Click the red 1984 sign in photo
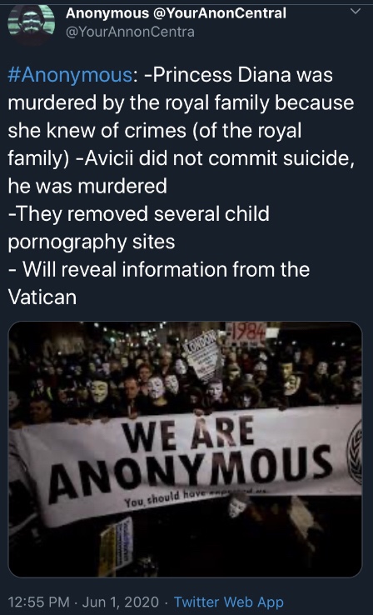 pyautogui.click(x=246, y=332)
